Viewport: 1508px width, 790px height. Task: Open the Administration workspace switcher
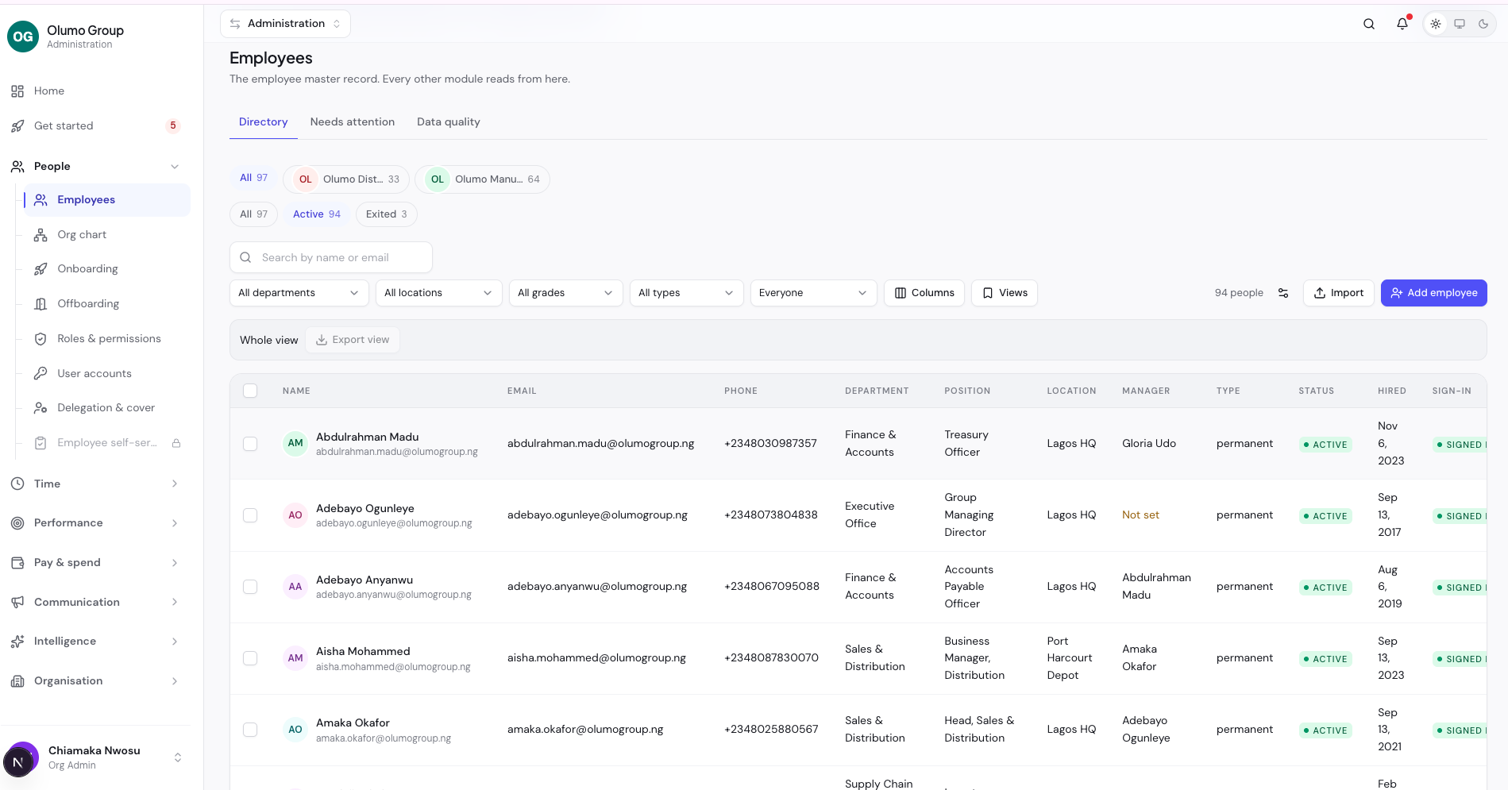285,24
